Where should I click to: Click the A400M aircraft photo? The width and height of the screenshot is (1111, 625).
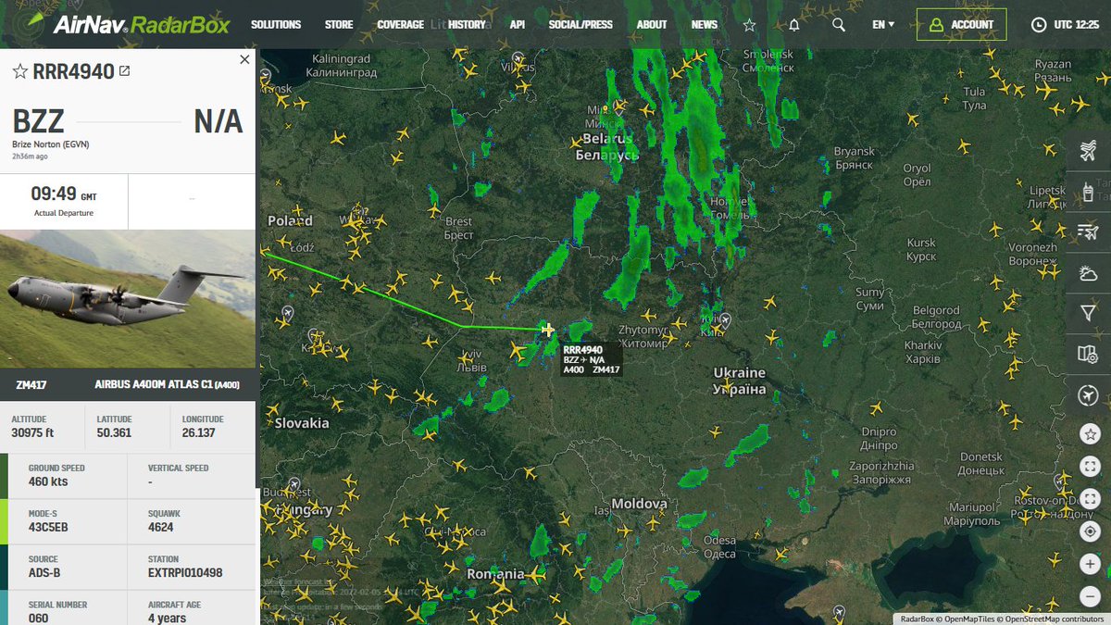(128, 299)
